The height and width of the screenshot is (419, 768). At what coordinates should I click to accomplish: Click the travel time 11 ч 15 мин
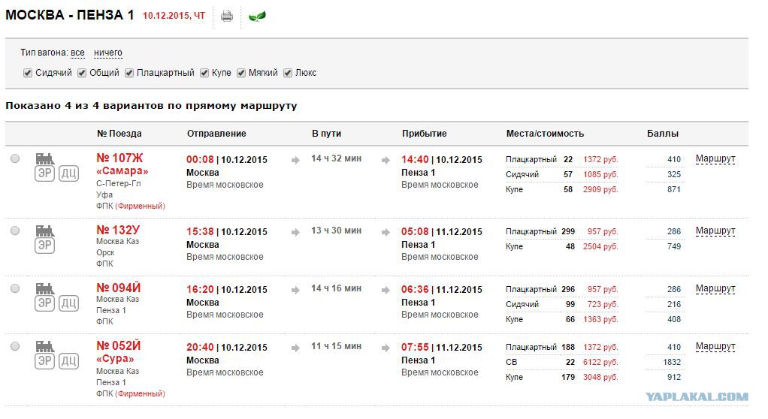point(336,346)
